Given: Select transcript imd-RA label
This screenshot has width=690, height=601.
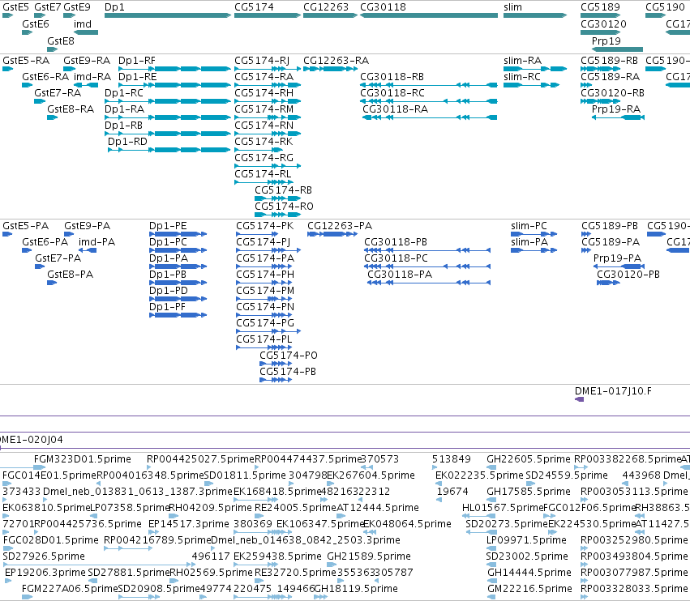Looking at the screenshot, I should [x=92, y=77].
